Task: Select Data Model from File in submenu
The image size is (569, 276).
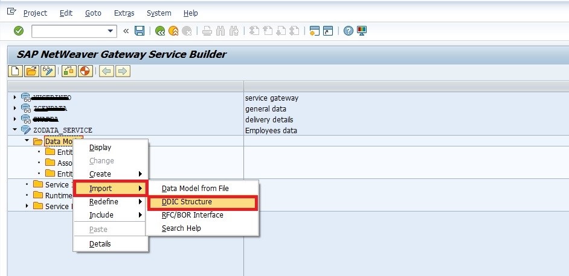Action: tap(195, 189)
